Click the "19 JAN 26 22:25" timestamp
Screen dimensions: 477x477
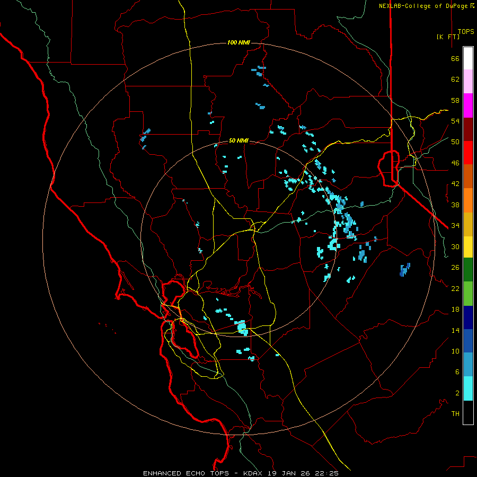point(303,473)
